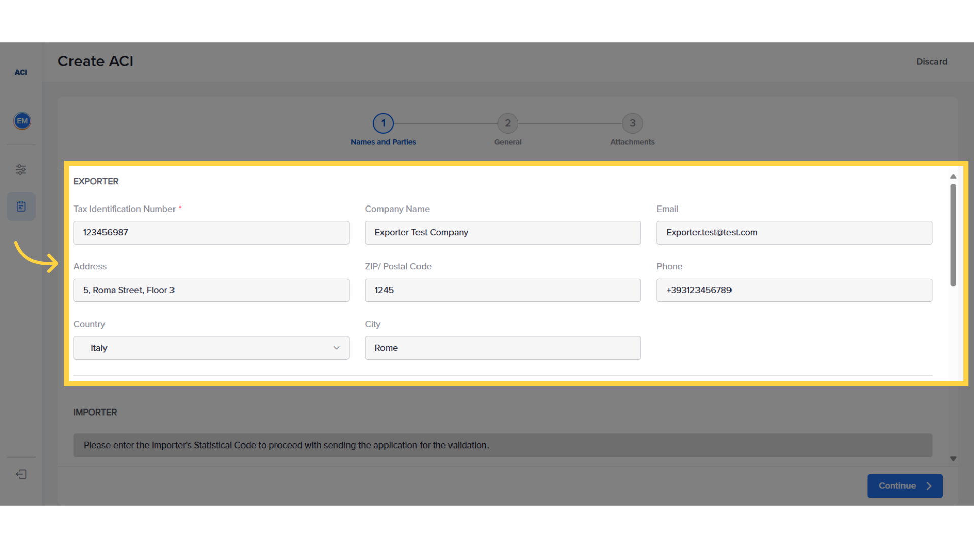Click the Discard link

click(x=931, y=61)
